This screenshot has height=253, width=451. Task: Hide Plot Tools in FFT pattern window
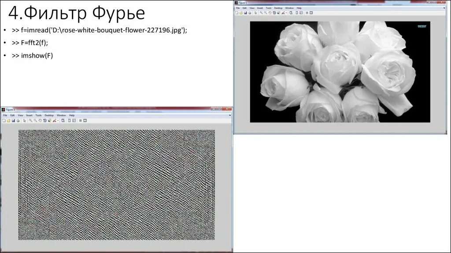click(80, 120)
